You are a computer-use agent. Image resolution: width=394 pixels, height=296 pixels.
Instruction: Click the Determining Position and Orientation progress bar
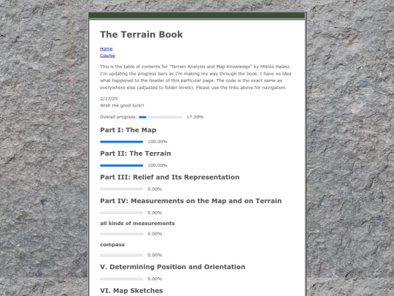click(122, 278)
